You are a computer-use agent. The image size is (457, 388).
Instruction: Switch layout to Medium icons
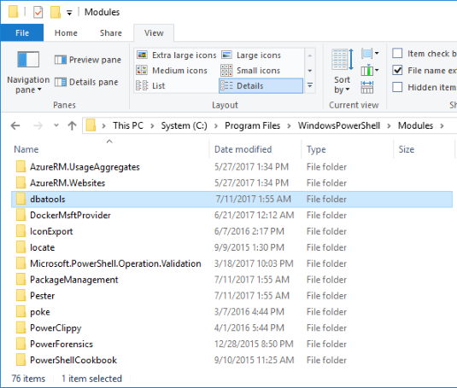pos(172,71)
